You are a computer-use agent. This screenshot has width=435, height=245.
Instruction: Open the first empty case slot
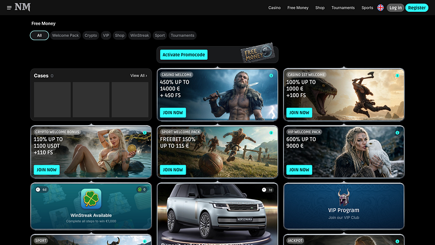click(52, 99)
